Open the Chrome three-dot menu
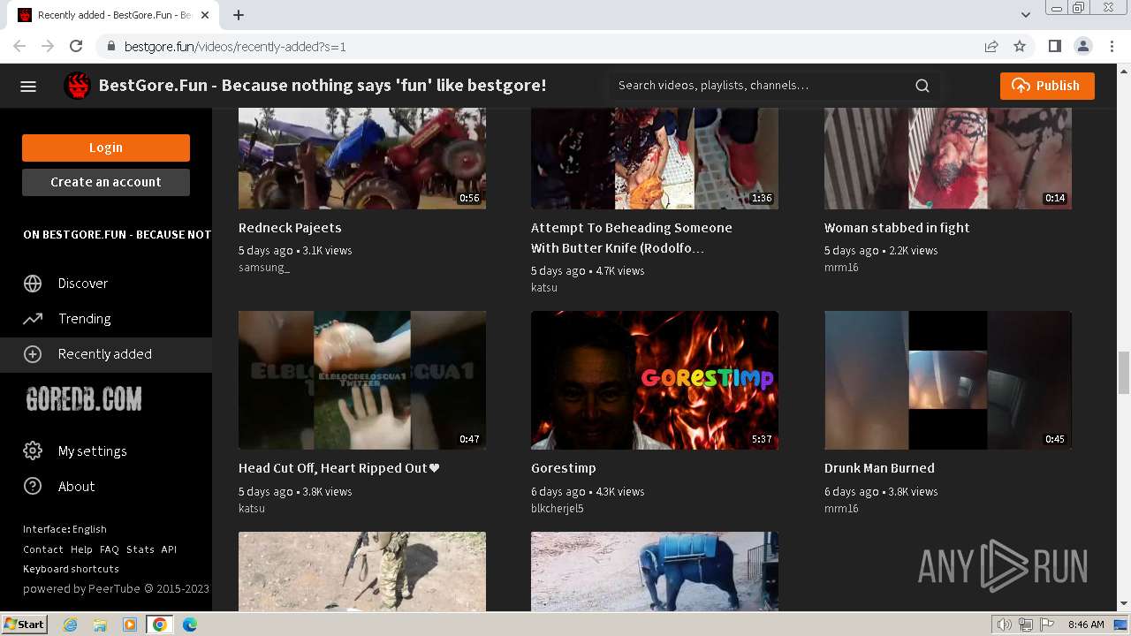Screen dimensions: 1131x636 [1111, 46]
